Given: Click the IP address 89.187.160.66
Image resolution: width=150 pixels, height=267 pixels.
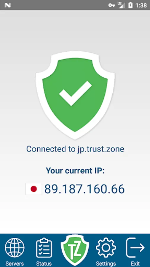Looking at the screenshot, I should (x=84, y=189).
